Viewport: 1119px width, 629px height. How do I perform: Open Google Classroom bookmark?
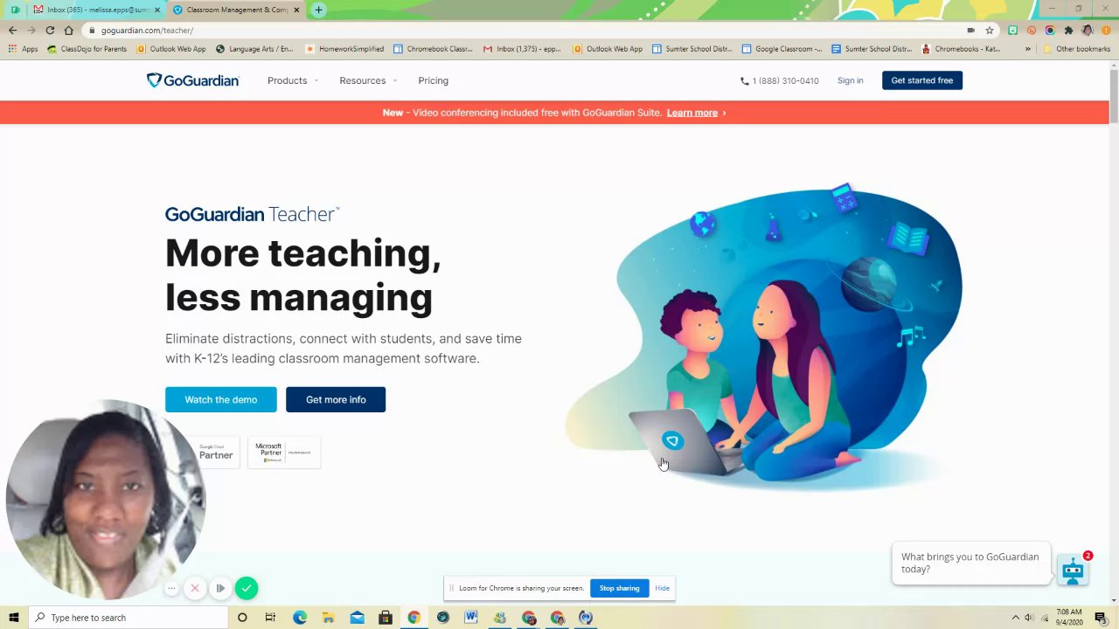[782, 49]
